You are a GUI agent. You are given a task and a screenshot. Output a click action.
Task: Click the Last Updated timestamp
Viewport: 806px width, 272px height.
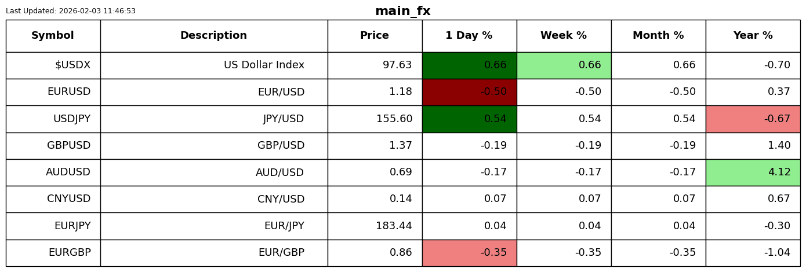(x=71, y=11)
